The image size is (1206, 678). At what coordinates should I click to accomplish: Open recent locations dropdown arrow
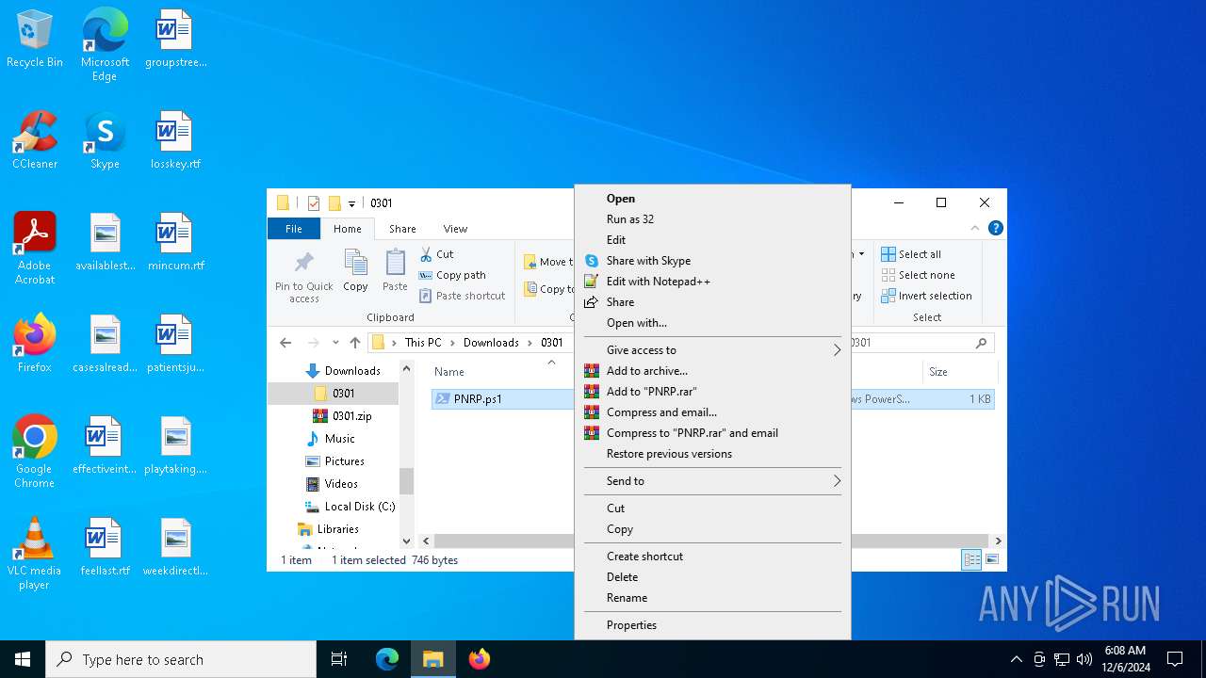pyautogui.click(x=334, y=343)
